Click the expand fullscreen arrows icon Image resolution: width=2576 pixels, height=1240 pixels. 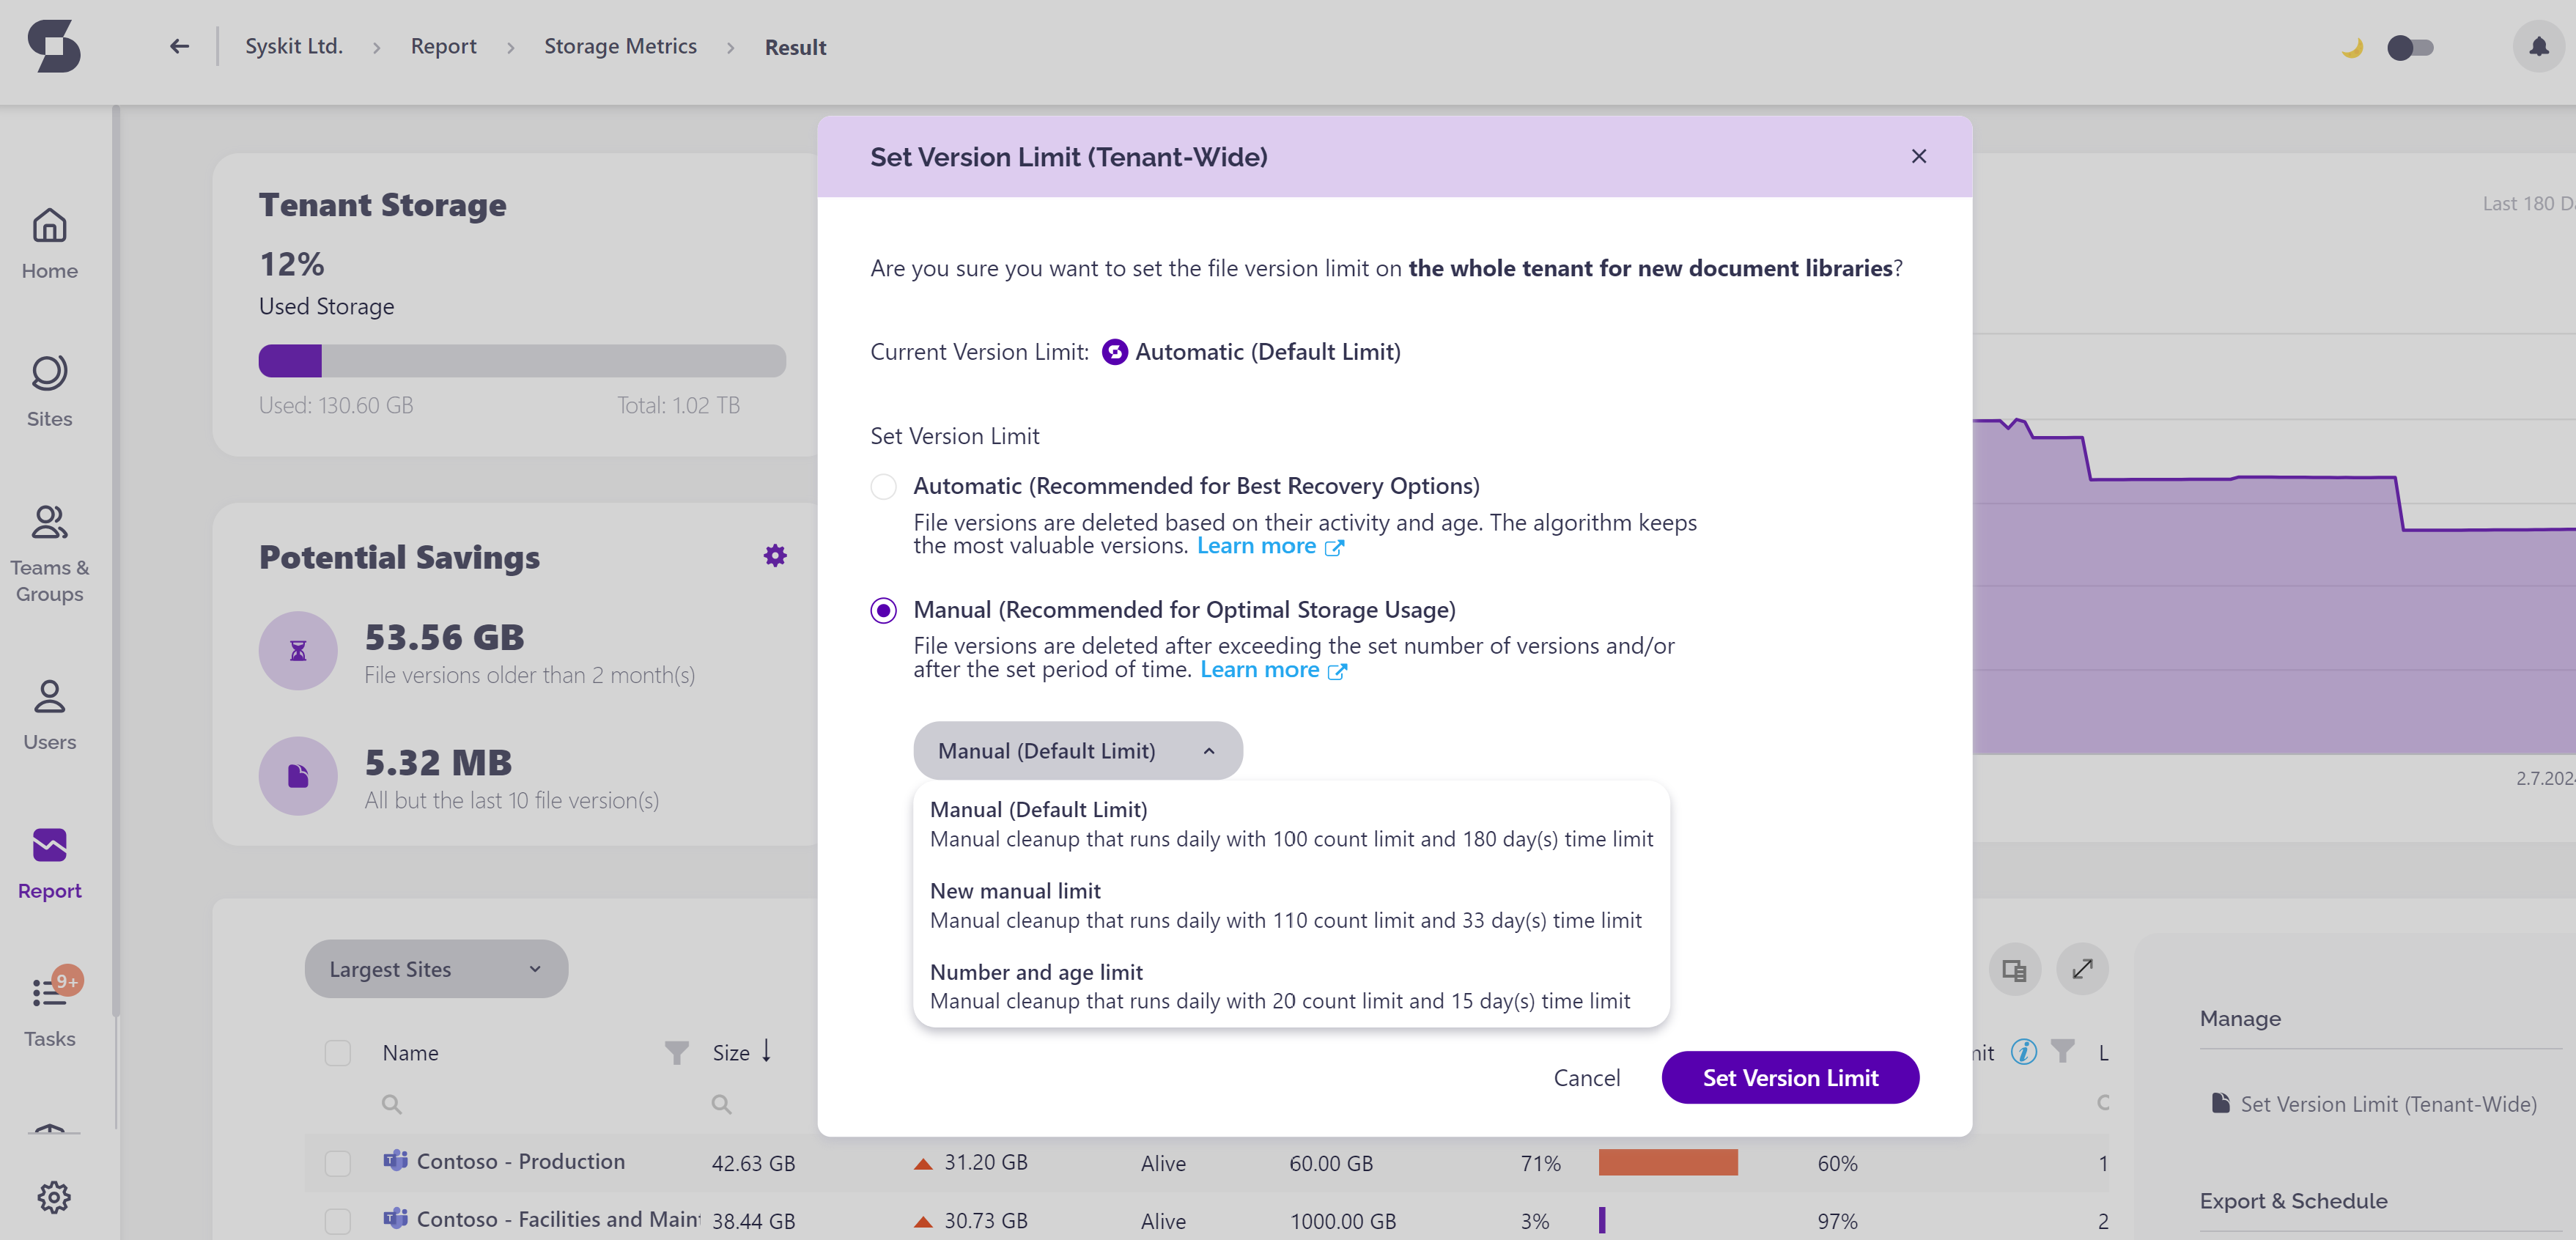(x=2082, y=969)
